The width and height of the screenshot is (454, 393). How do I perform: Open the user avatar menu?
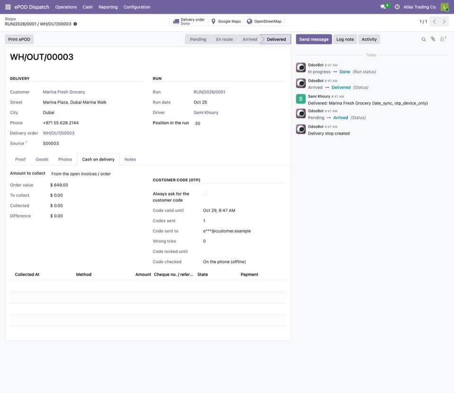(445, 7)
